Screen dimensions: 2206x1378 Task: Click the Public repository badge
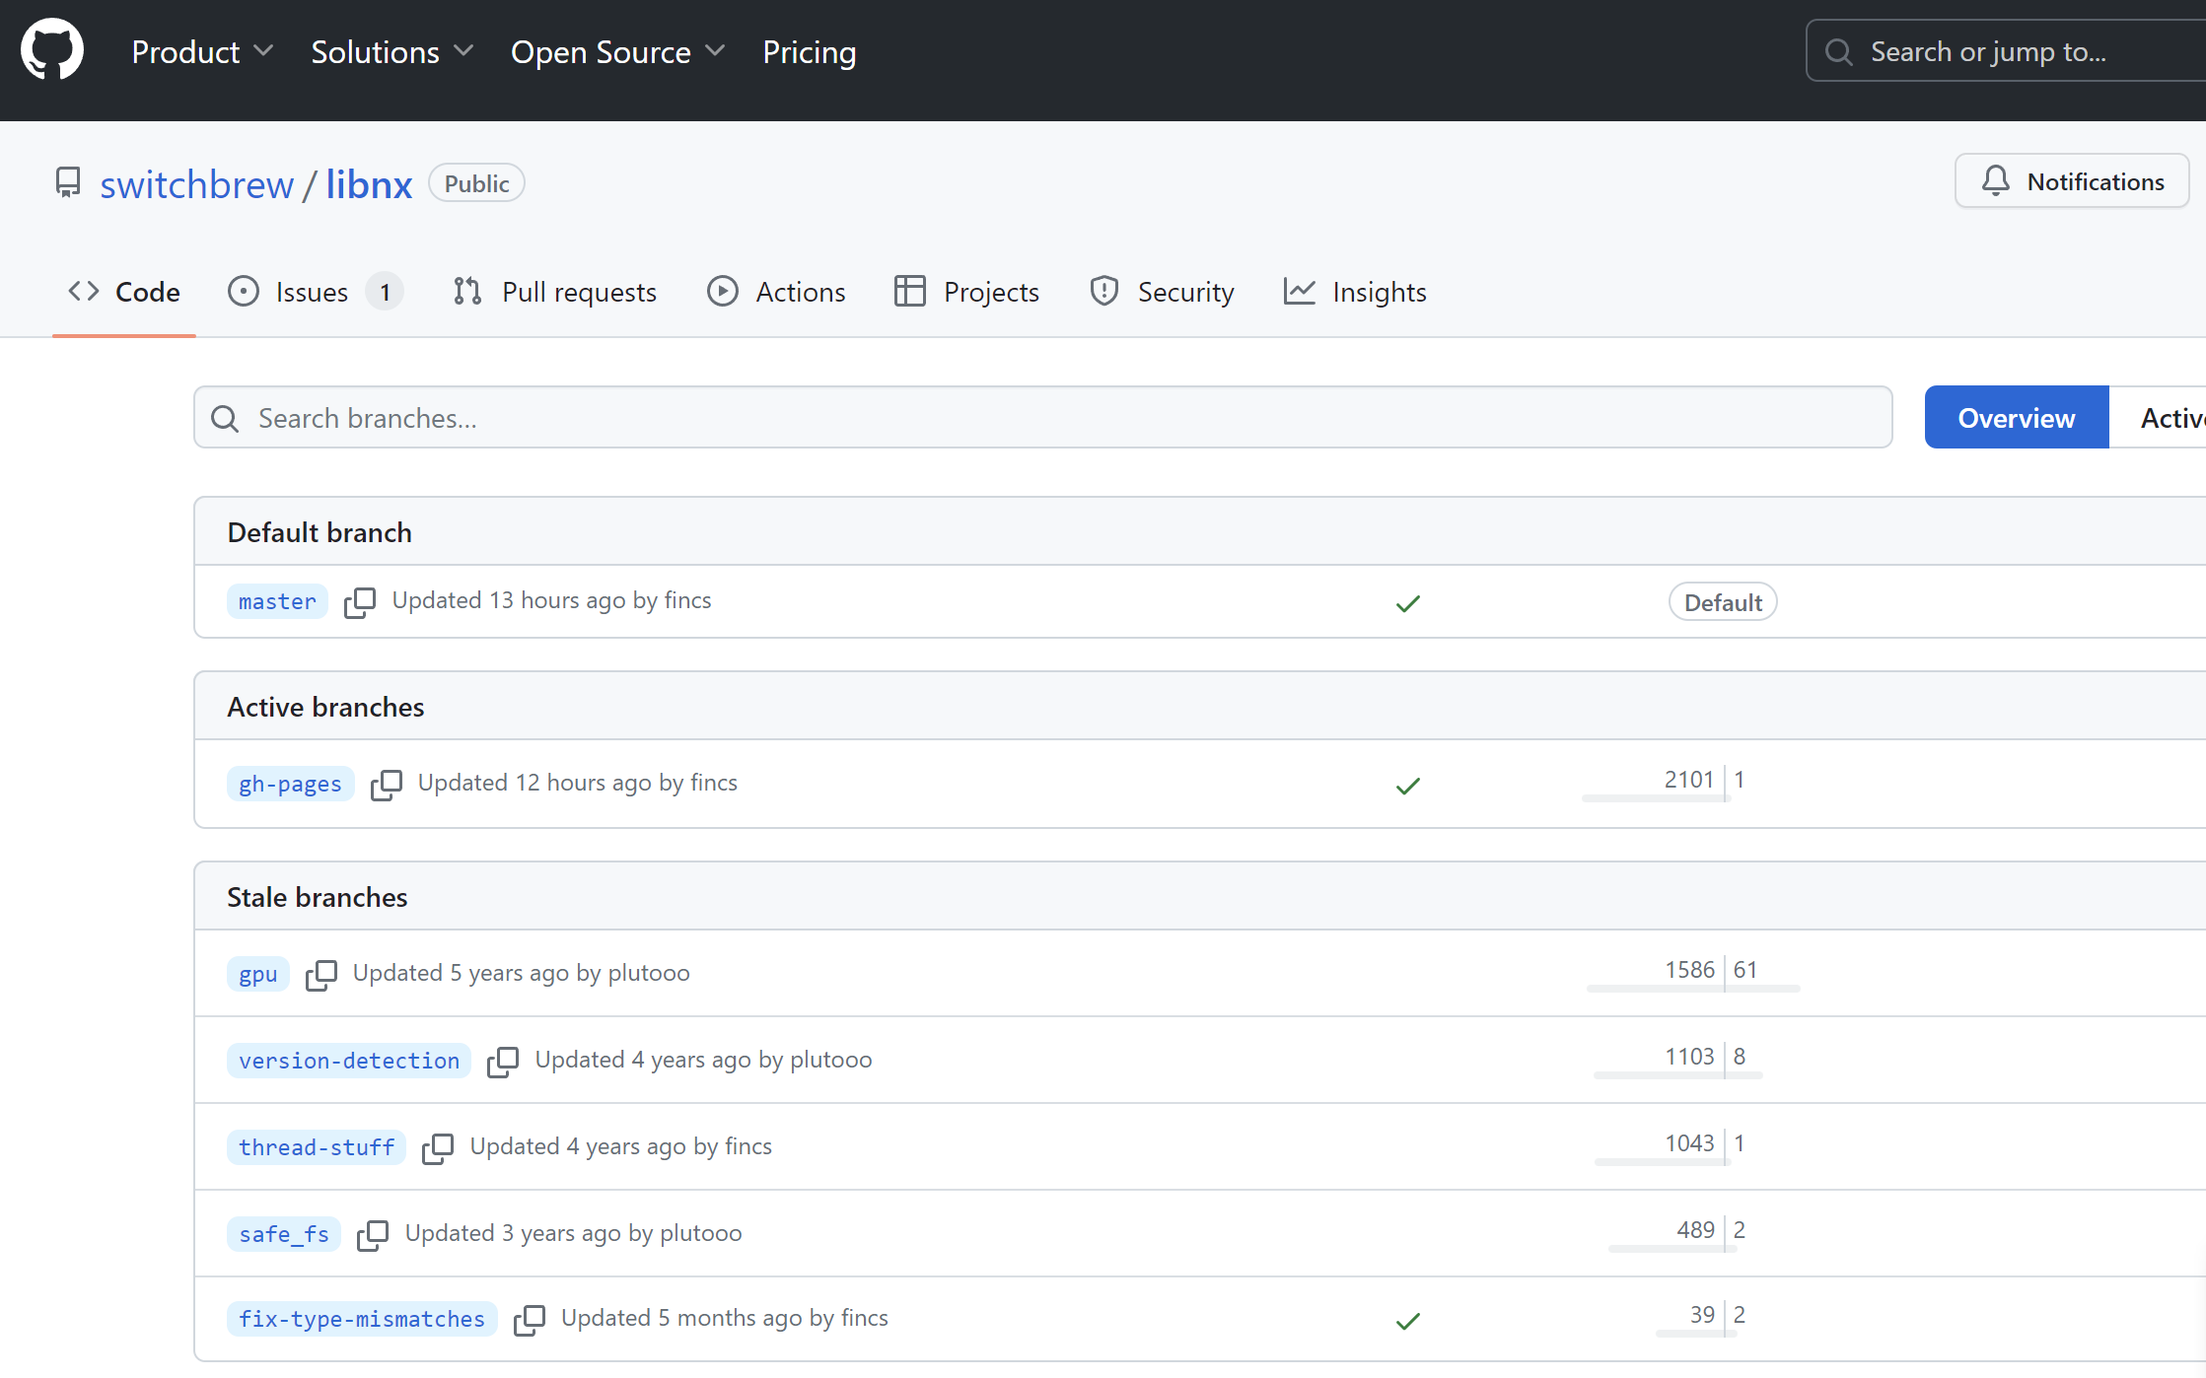476,183
